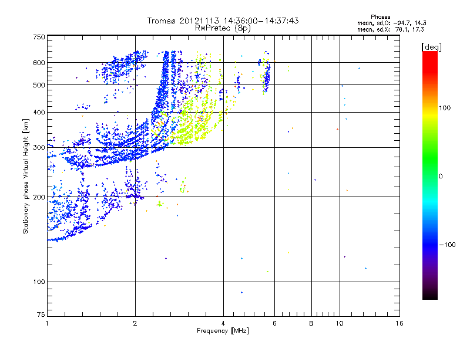Click the x-axis tick label "8"
The image size is (470, 352).
[x=311, y=323]
